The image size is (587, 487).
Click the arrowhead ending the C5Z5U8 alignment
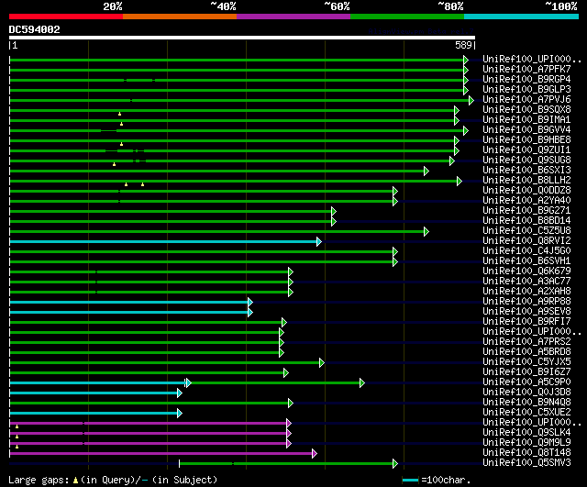click(426, 232)
